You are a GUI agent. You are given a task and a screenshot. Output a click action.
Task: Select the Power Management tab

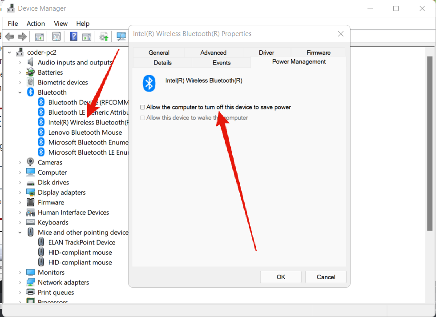click(299, 62)
